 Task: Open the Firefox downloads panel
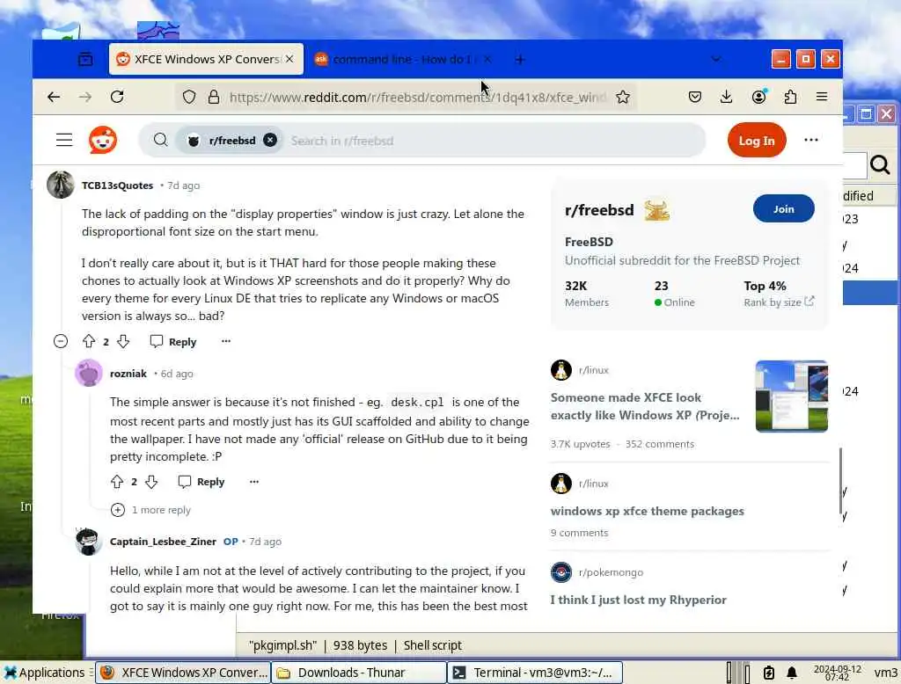(x=726, y=97)
